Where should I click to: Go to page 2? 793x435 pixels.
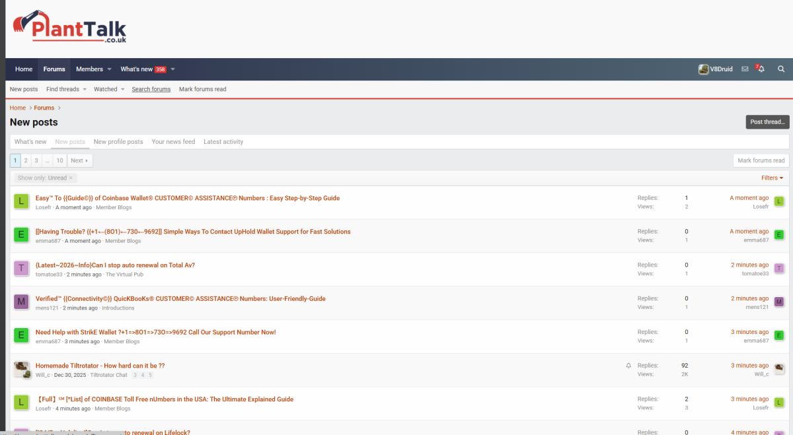pos(26,160)
